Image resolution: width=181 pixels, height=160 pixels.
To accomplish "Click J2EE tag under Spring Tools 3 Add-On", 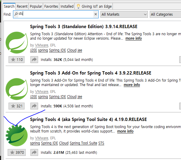I will 33,97.
